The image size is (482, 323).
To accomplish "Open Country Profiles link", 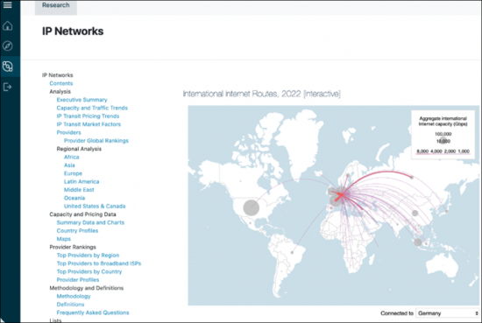I will (77, 230).
